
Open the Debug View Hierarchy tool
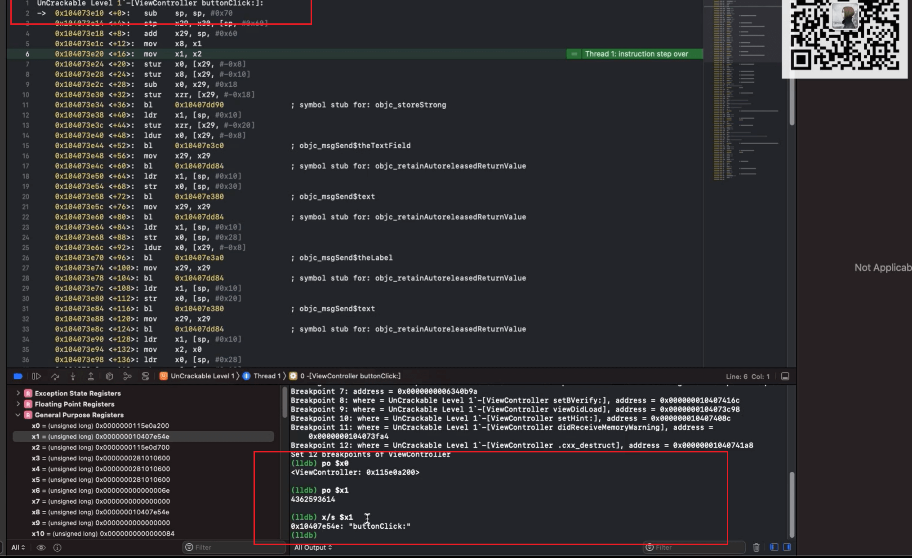click(x=109, y=376)
